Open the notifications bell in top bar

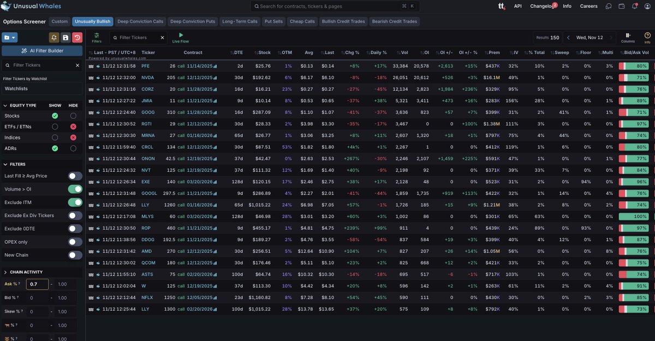point(634,7)
